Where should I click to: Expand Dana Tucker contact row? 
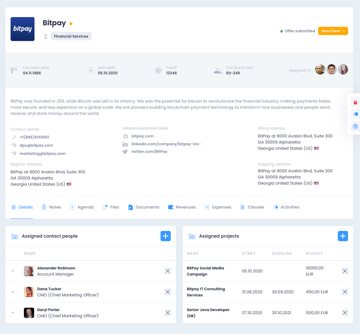click(x=13, y=292)
